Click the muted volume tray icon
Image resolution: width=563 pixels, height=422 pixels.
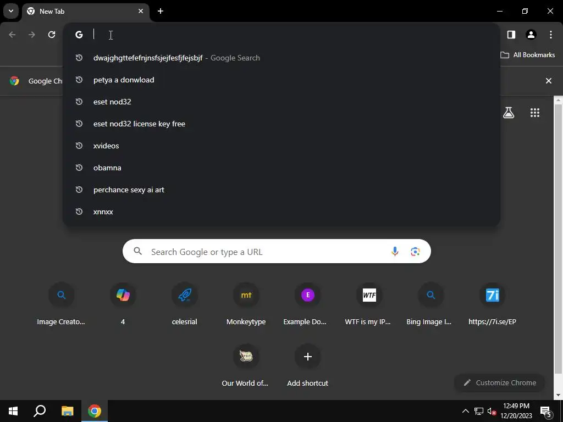492,411
